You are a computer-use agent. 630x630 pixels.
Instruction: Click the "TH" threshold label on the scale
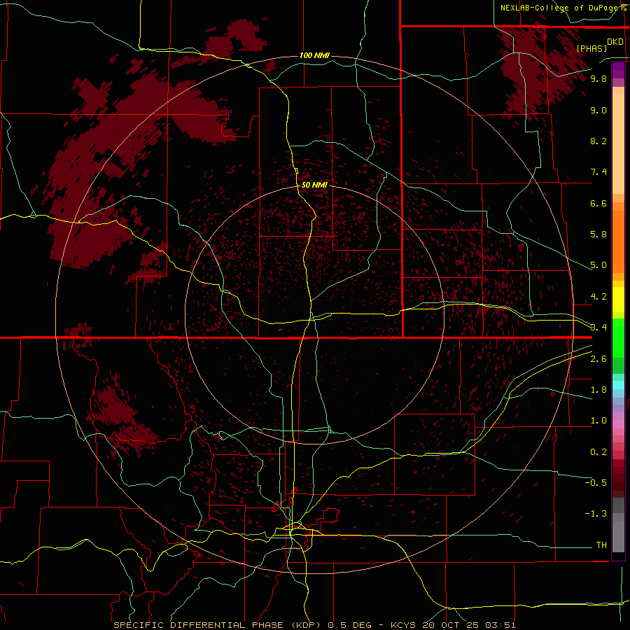pyautogui.click(x=601, y=545)
